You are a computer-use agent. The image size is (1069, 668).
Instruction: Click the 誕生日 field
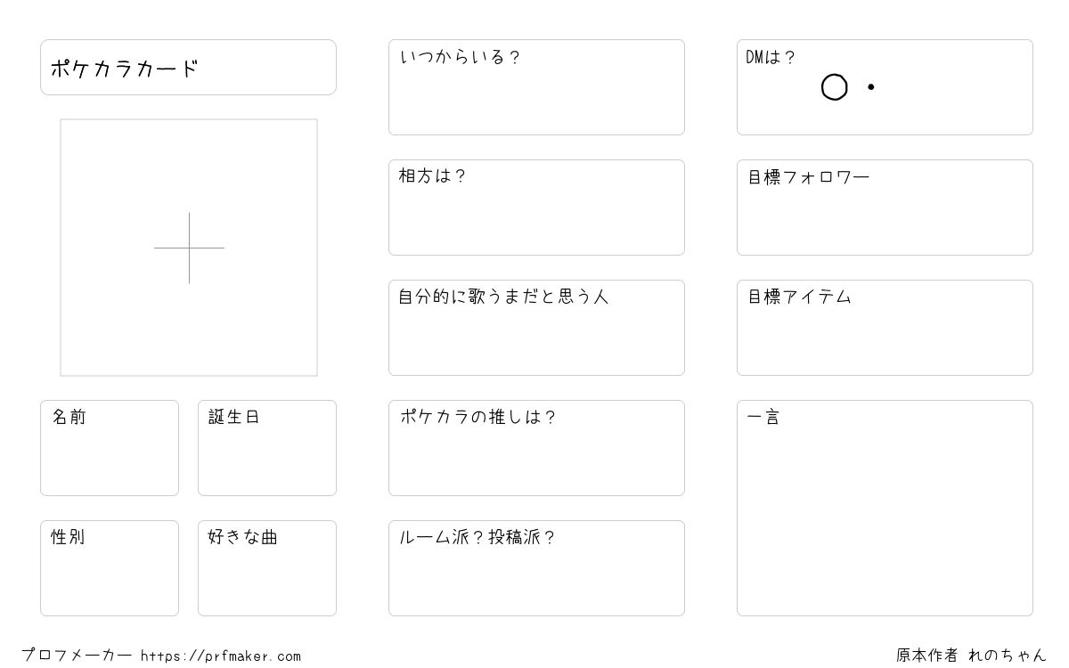(267, 448)
